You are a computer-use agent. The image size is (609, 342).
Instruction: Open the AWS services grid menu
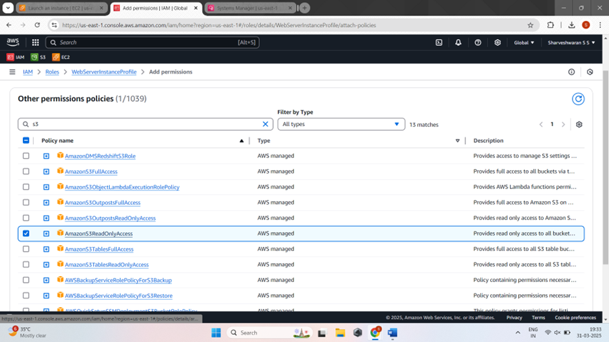click(35, 42)
